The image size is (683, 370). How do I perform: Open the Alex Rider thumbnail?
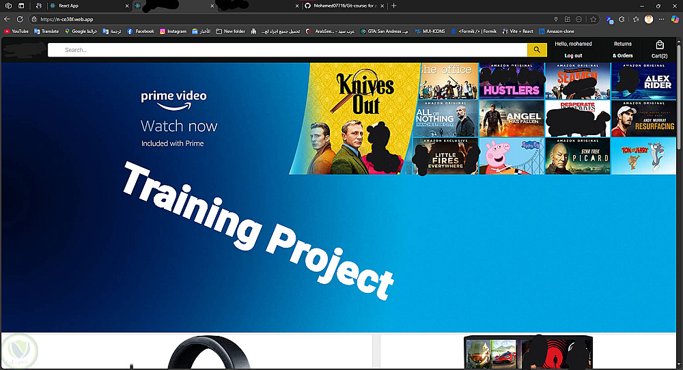643,81
